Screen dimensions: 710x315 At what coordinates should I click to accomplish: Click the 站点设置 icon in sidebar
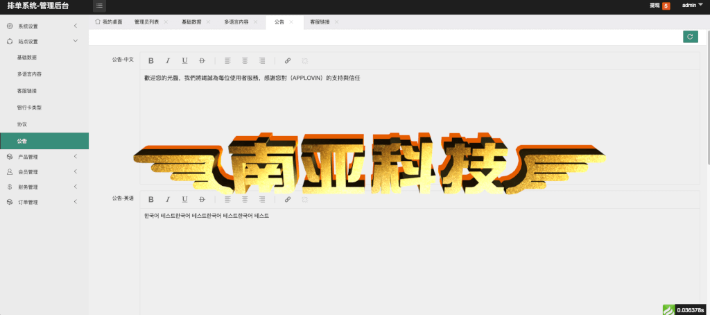coord(10,41)
